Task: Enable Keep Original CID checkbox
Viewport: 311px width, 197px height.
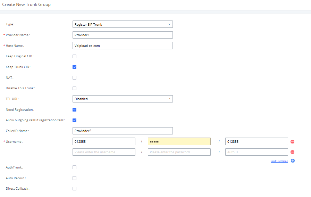Action: click(x=74, y=56)
